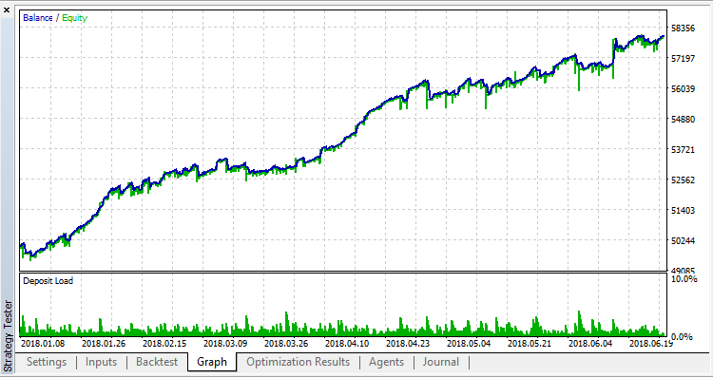Click the 51403 axis value

683,210
